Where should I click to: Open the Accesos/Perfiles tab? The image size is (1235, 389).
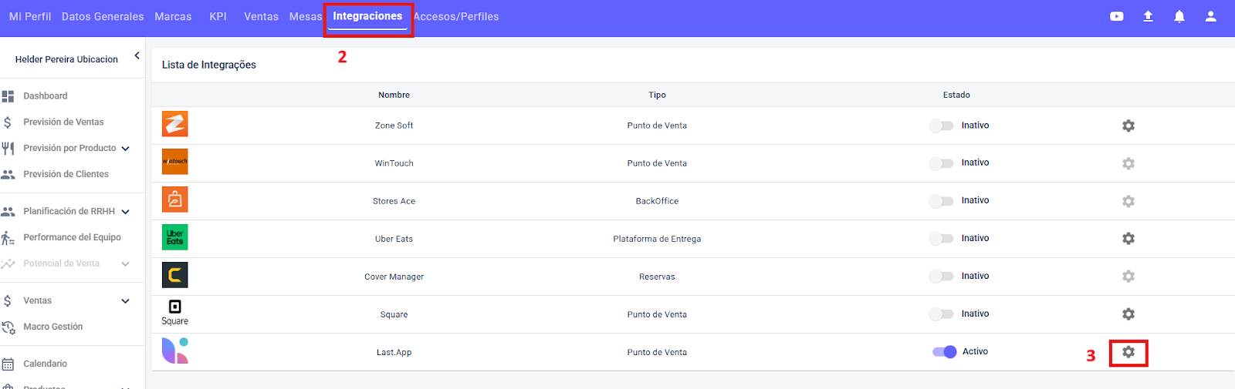pos(456,16)
